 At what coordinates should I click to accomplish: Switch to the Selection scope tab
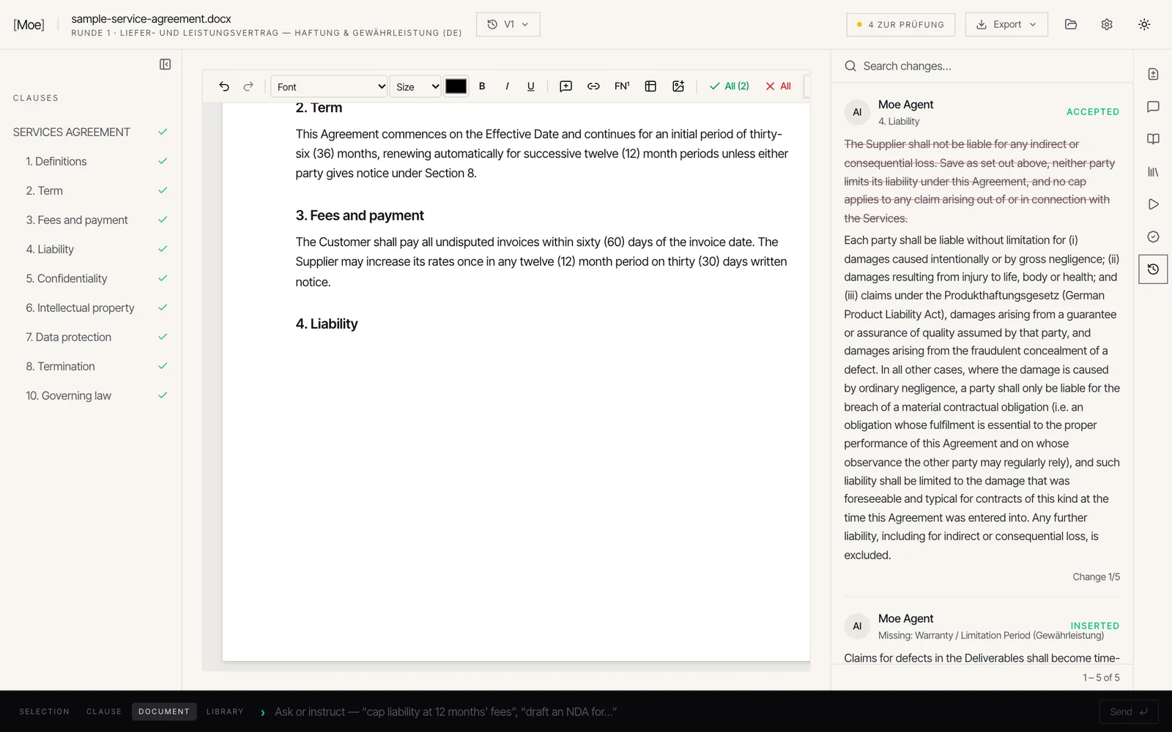pos(45,712)
